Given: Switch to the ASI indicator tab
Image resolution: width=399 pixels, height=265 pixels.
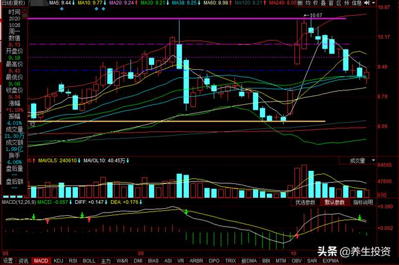Looking at the screenshot, I should (168, 261).
